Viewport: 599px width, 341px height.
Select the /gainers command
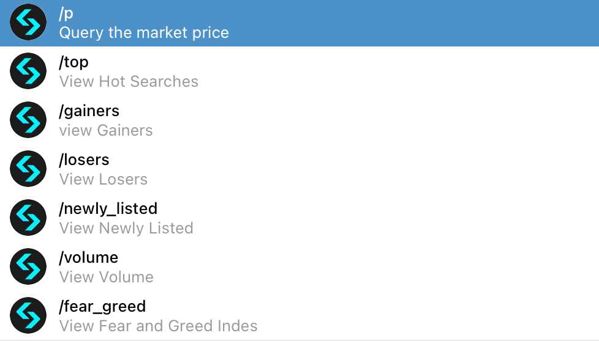[299, 120]
